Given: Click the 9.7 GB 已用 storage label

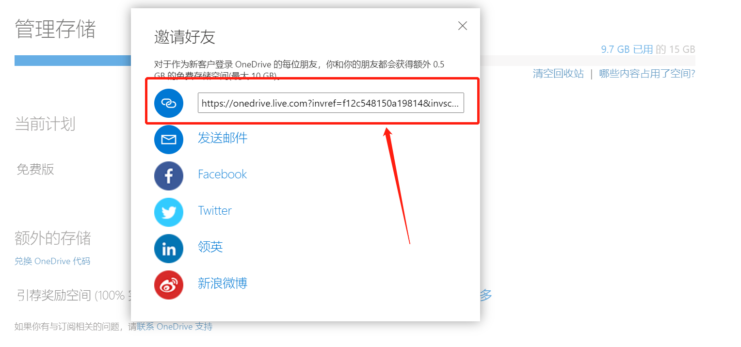Looking at the screenshot, I should coord(627,49).
